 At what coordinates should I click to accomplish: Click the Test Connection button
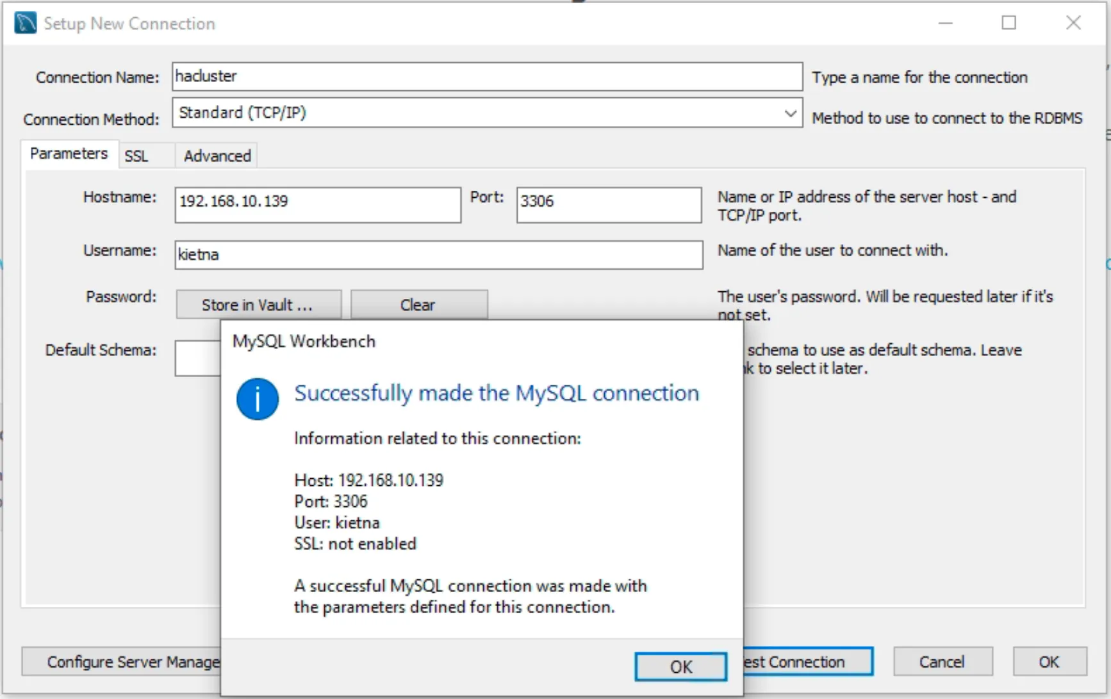click(807, 661)
